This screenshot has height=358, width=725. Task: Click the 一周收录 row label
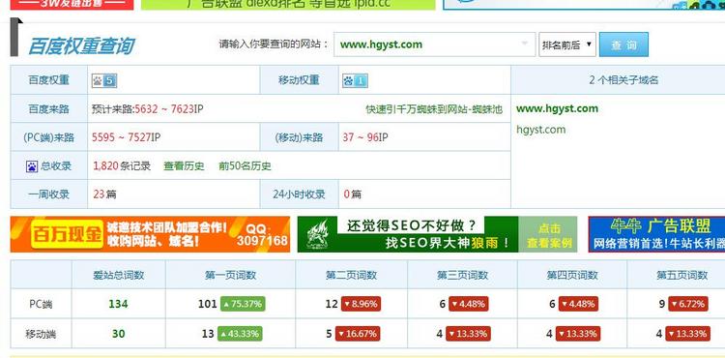(x=49, y=194)
